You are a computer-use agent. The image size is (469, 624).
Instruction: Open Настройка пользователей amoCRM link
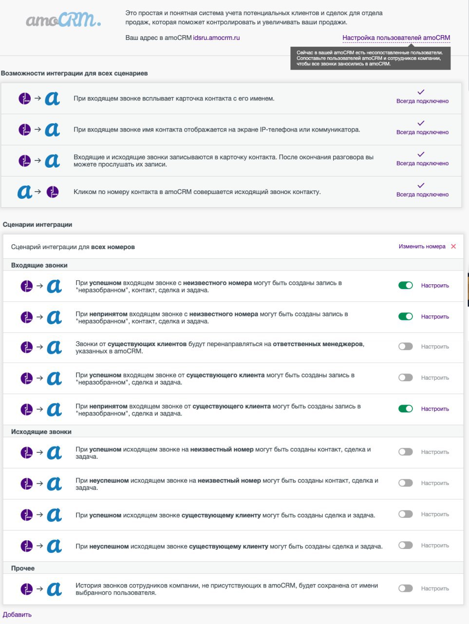pos(396,38)
